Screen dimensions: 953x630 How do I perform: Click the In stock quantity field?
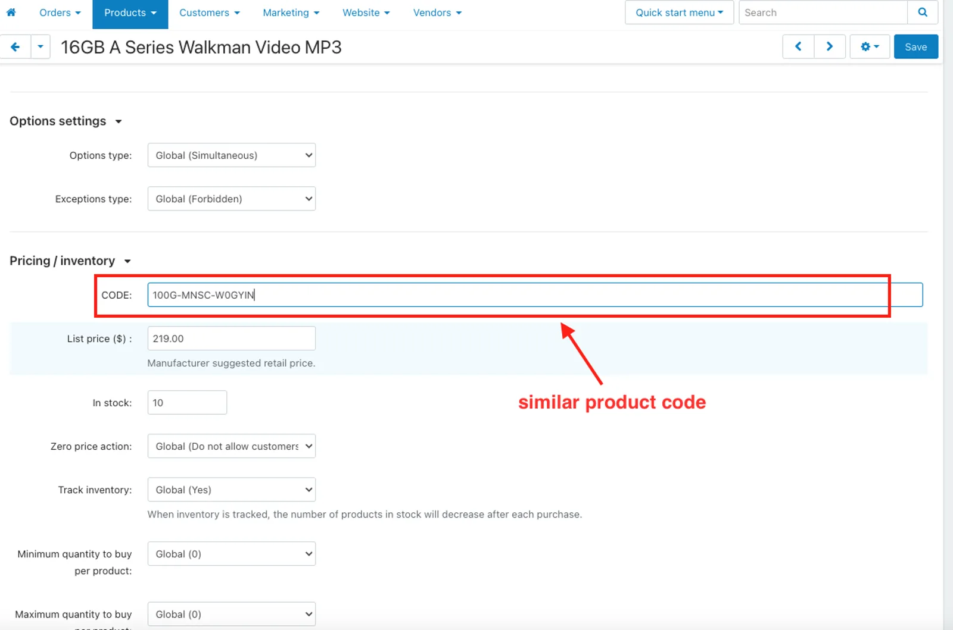pyautogui.click(x=187, y=403)
